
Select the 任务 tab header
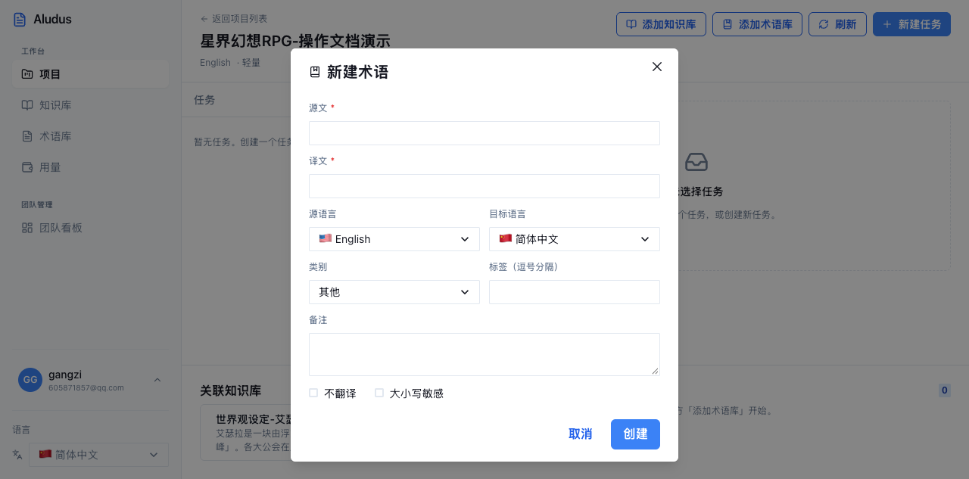[x=204, y=100]
